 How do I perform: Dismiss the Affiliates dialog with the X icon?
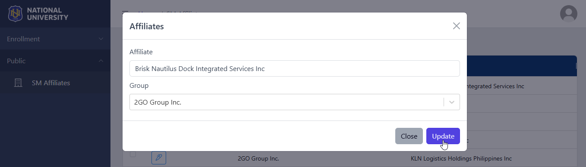pyautogui.click(x=457, y=26)
